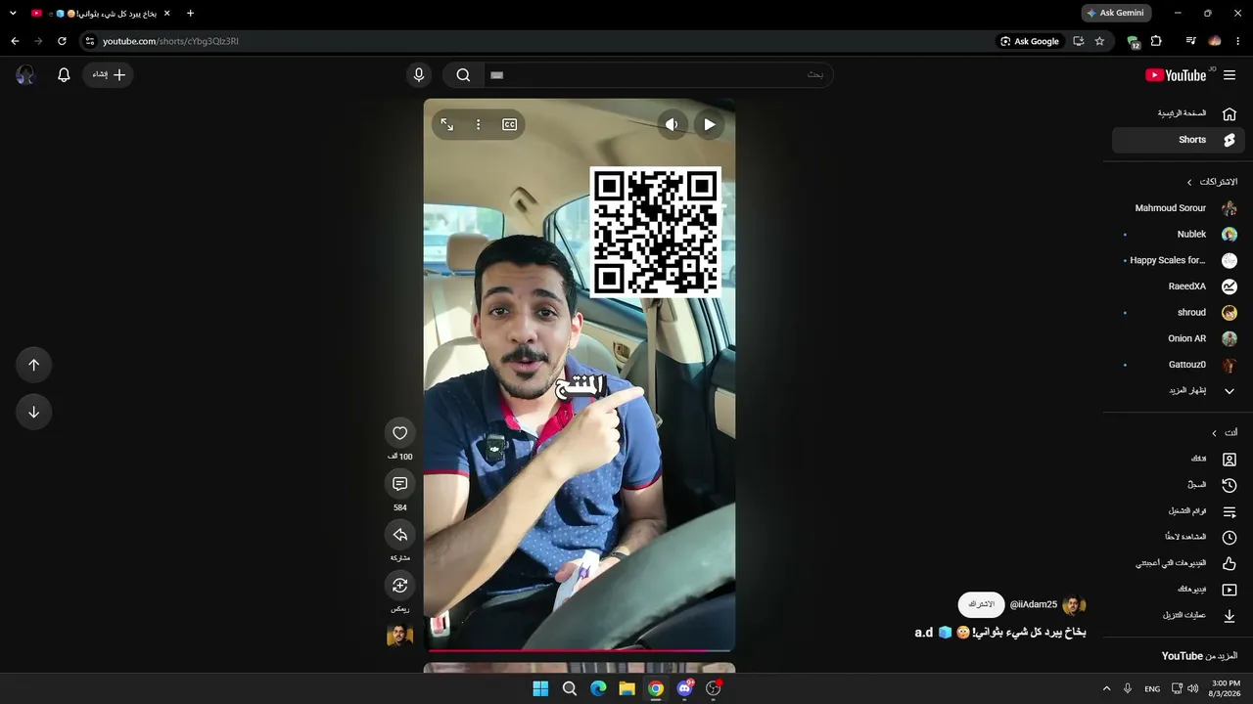Start voice search with the microphone icon

419,75
